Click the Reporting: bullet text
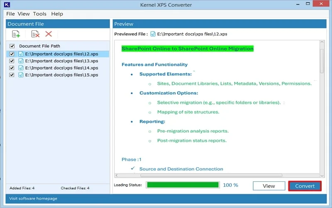 [x=152, y=121]
